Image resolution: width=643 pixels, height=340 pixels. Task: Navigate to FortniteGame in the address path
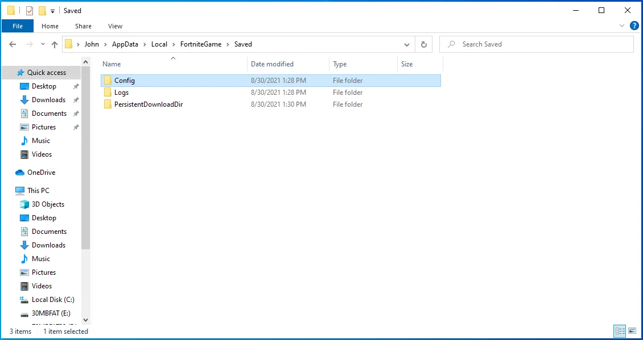click(200, 44)
